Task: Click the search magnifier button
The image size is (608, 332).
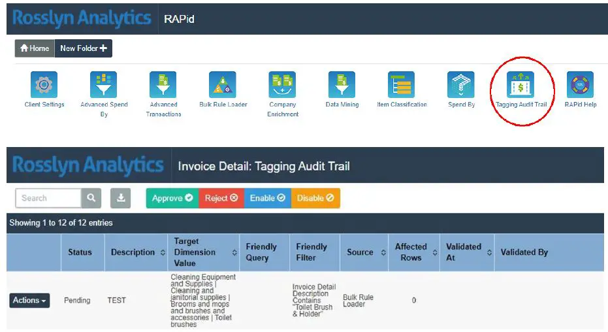Action: pos(91,198)
